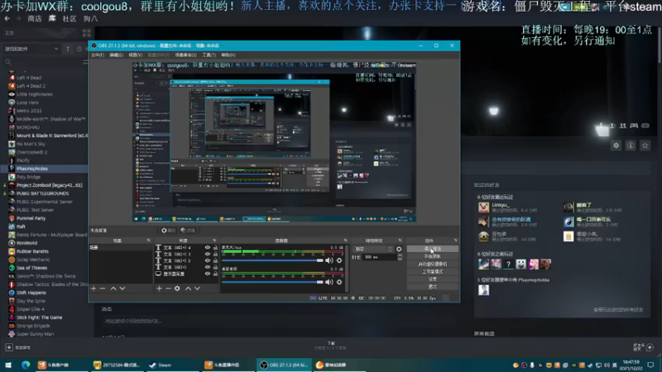Remove the selected scene with the minus icon
Screen dimensions: 662x372
(102, 289)
